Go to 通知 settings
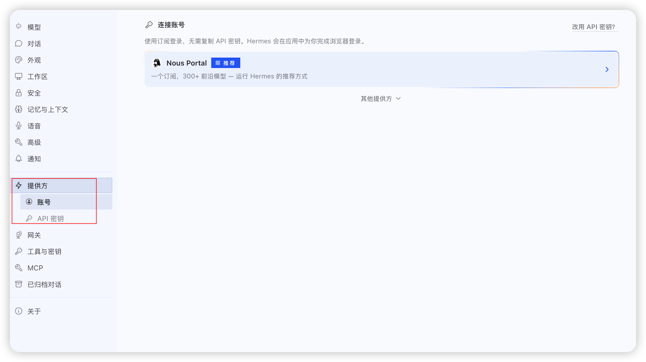The width and height of the screenshot is (646, 362). click(x=61, y=159)
